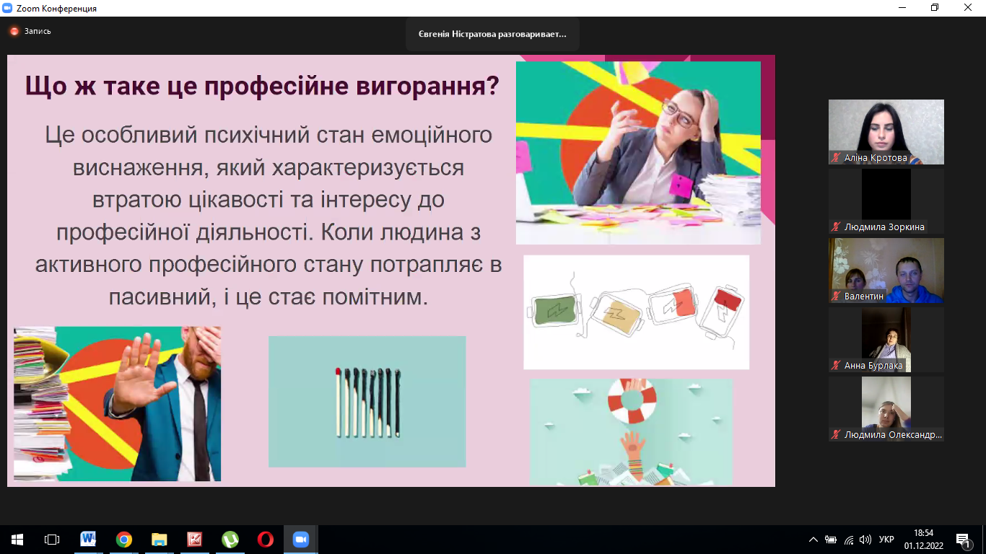Click the red recording indicator icon

tap(14, 31)
